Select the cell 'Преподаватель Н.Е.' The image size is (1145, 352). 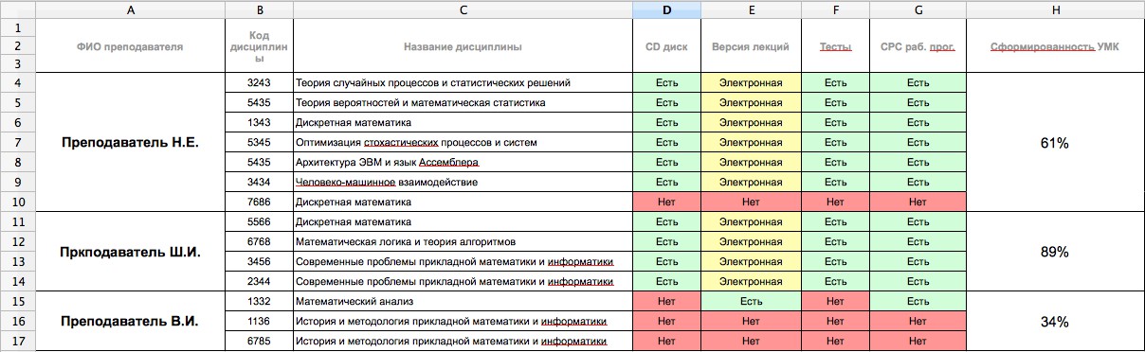130,142
